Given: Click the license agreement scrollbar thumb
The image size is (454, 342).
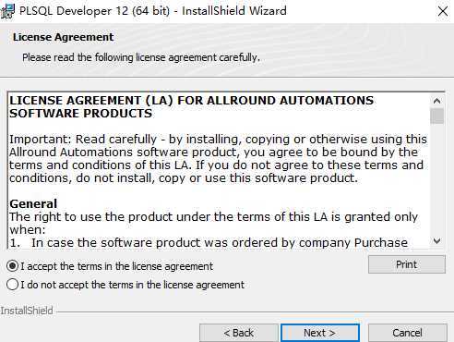Looking at the screenshot, I should (436, 116).
